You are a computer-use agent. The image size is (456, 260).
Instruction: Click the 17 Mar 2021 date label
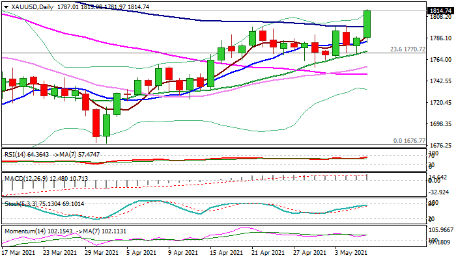tap(18, 252)
